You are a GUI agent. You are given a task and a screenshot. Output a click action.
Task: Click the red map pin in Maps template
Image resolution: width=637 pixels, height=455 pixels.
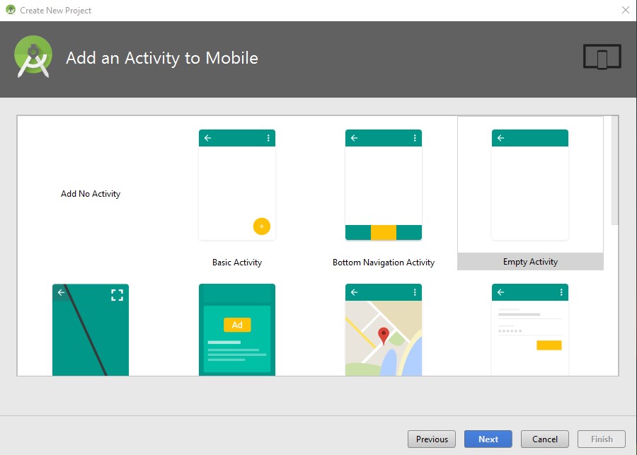[x=384, y=336]
